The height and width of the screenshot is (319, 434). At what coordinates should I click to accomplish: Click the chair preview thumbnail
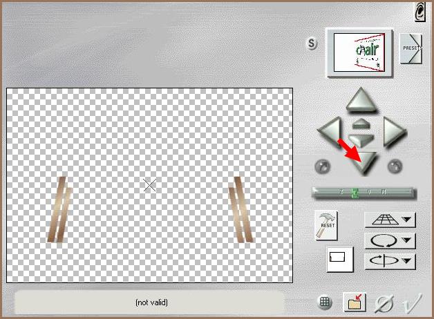[359, 51]
